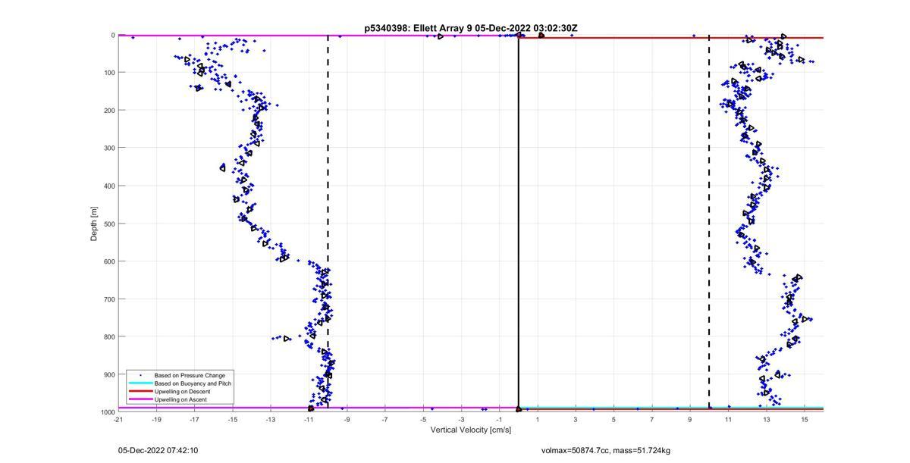Click the x-axis tick label "-21"
Viewport: 910px width, 463px height.
pyautogui.click(x=118, y=419)
